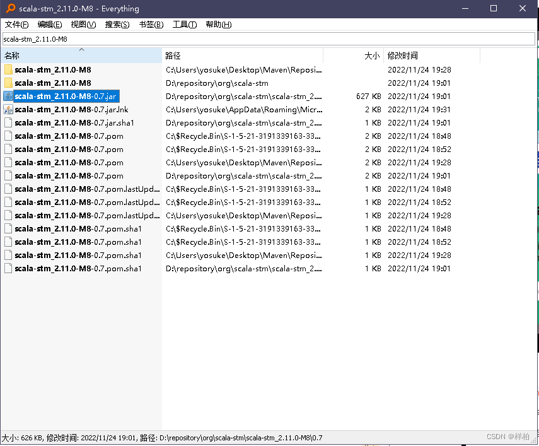Click the 627 KB size cell
The image size is (539, 446).
click(x=369, y=97)
